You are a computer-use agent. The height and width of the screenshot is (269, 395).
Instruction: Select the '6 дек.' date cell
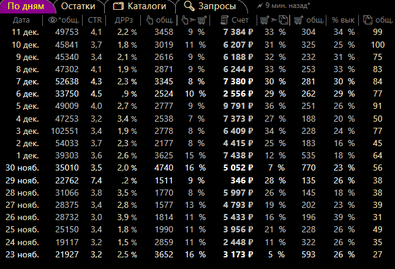click(x=28, y=94)
